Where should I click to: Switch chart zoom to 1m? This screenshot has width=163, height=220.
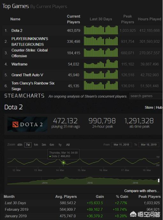[36, 145]
